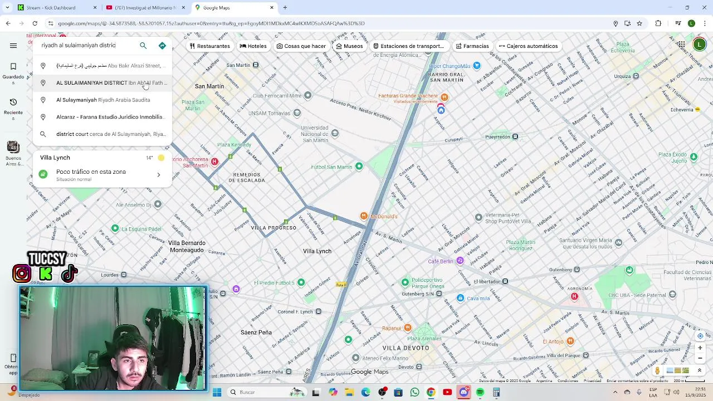Open the tab search dropdown arrow

point(7,8)
